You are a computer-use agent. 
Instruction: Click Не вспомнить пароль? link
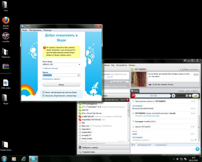(x=51, y=79)
